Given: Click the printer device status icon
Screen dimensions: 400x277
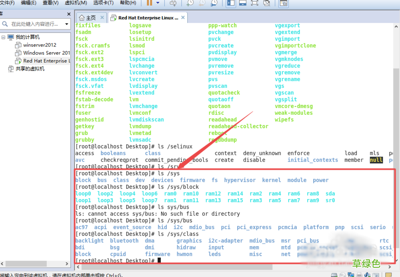Looking at the screenshot, I should 359,275.
